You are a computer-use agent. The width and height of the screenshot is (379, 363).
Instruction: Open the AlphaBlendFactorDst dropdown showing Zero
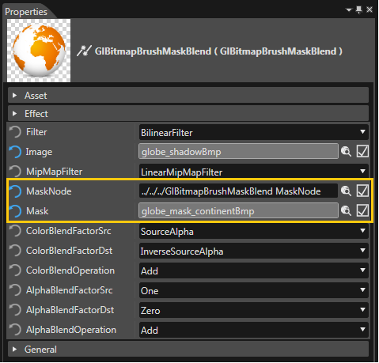point(254,310)
